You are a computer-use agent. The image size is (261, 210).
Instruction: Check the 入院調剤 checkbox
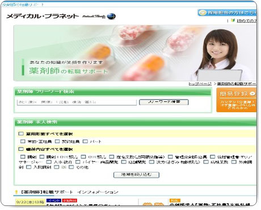pos(28,167)
